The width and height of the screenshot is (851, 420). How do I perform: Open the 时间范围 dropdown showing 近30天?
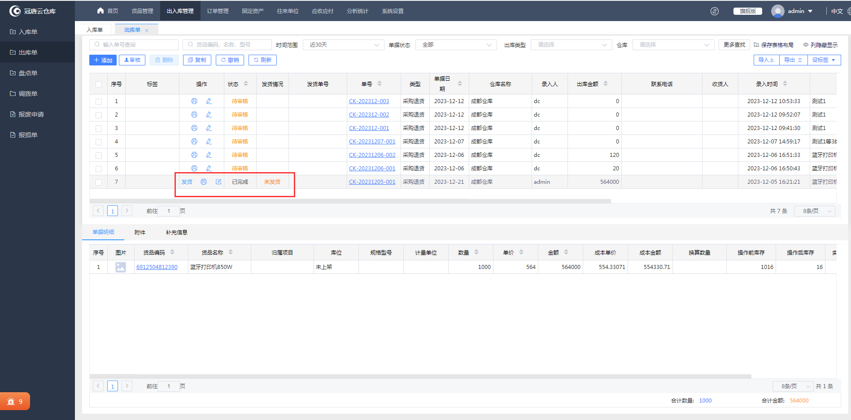point(343,45)
